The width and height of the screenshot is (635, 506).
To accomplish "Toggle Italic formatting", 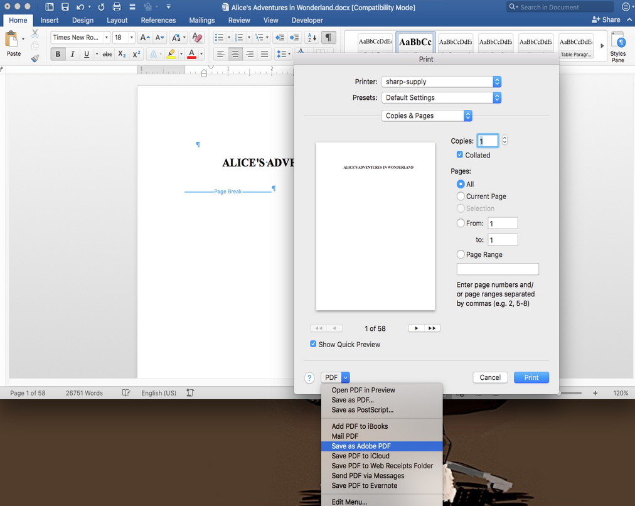I will 72,54.
